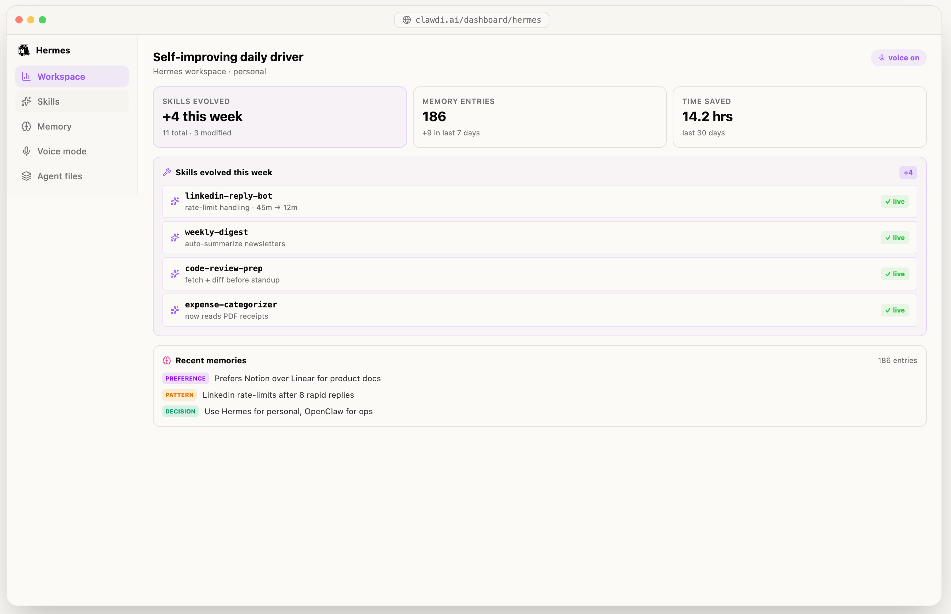Click the live status badge for weekly-digest
Image resolution: width=951 pixels, height=614 pixels.
[894, 237]
